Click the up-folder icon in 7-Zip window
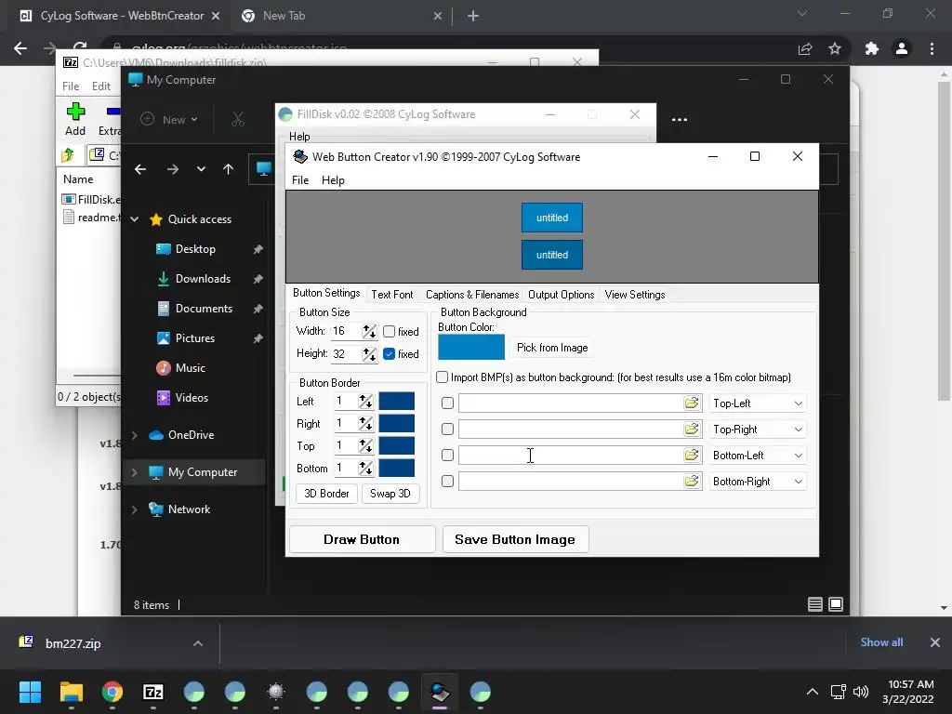952x714 pixels. (x=68, y=155)
